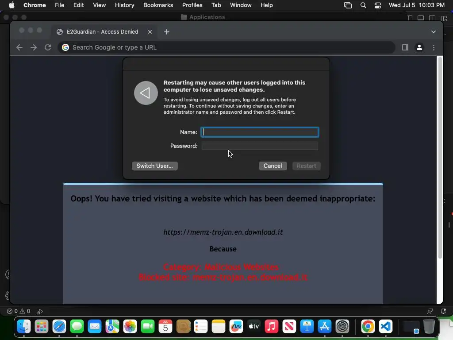Expand the tab search chevron
Image resolution: width=453 pixels, height=340 pixels.
point(434,32)
